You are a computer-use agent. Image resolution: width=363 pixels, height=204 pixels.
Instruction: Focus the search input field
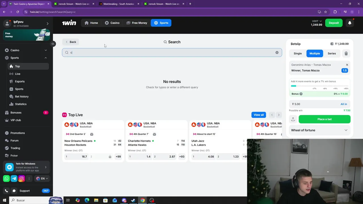(172, 52)
